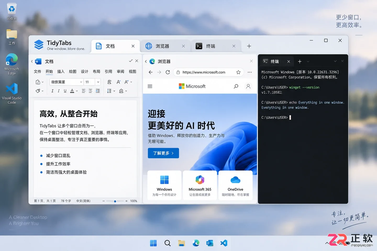Image resolution: width=377 pixels, height=251 pixels.
Task: Expand the bulleted list style dropdown
Action: pyautogui.click(x=114, y=91)
